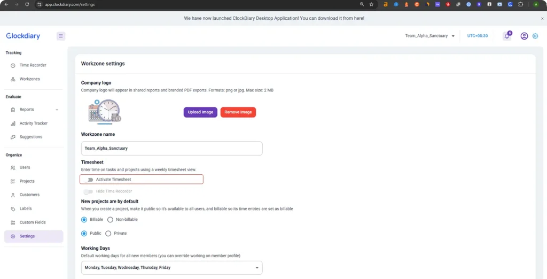547x279 pixels.
Task: Toggle Hide Time Recorder switch
Action: click(x=89, y=191)
